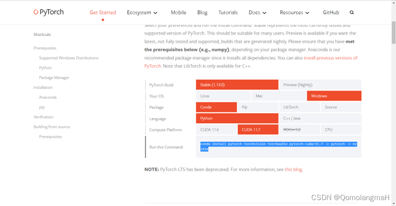The height and width of the screenshot is (206, 396).
Task: Open the Get Started page
Action: pos(103,13)
